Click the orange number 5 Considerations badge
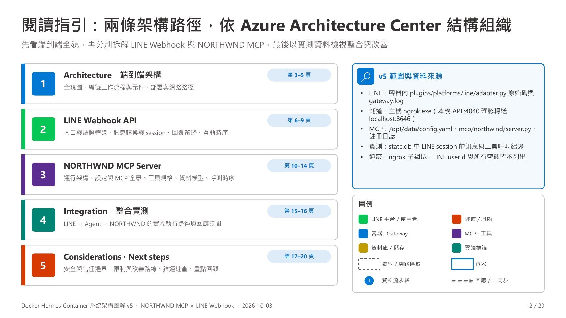The width and height of the screenshot is (566, 318). pos(43,265)
